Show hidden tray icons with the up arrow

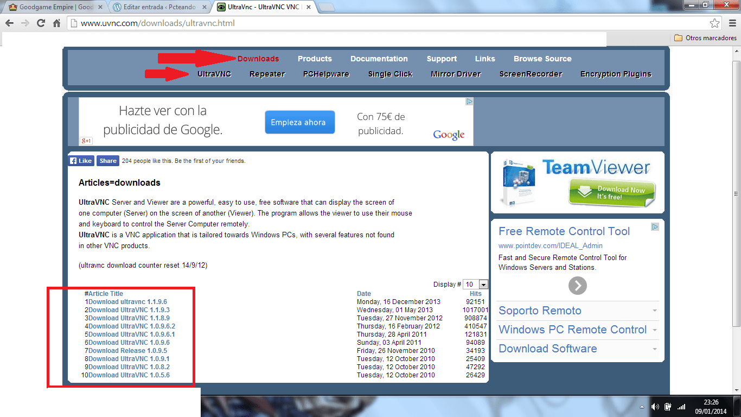642,407
